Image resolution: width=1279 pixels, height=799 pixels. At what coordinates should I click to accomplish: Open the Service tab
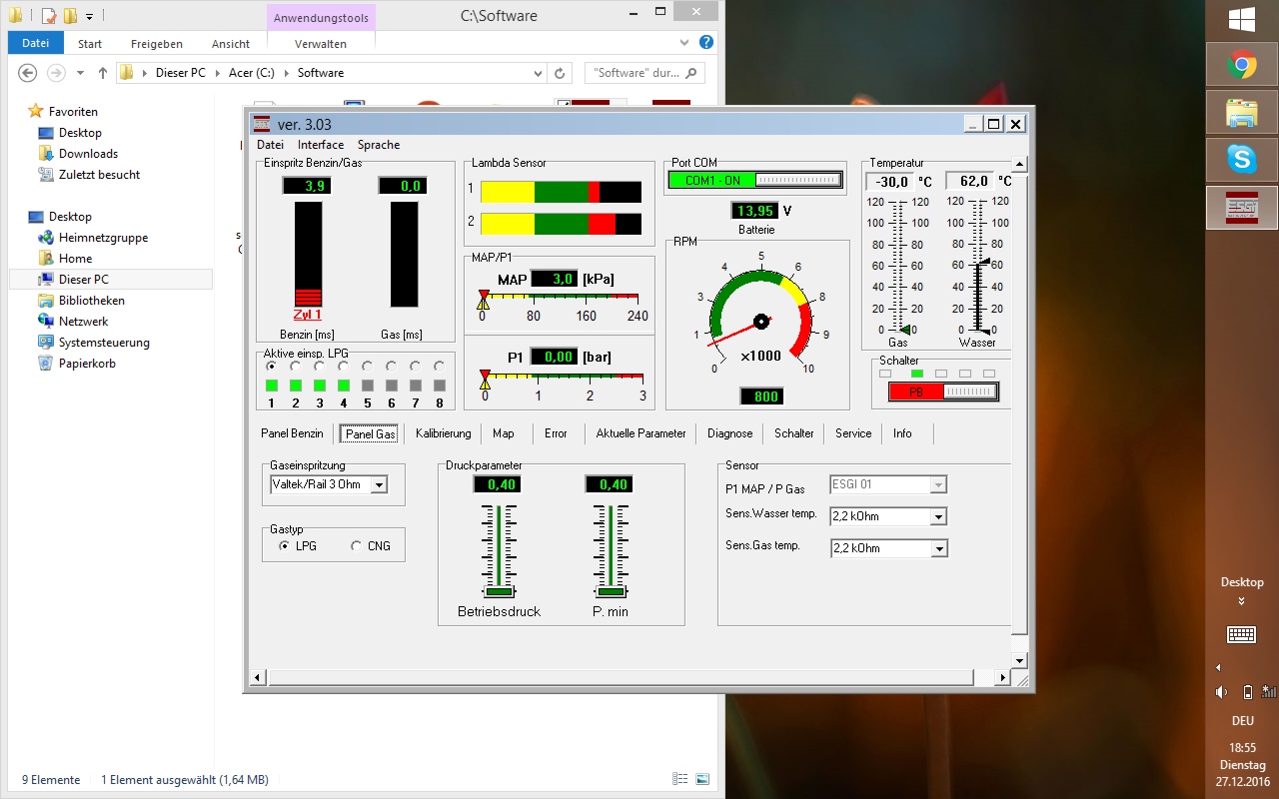click(x=853, y=433)
